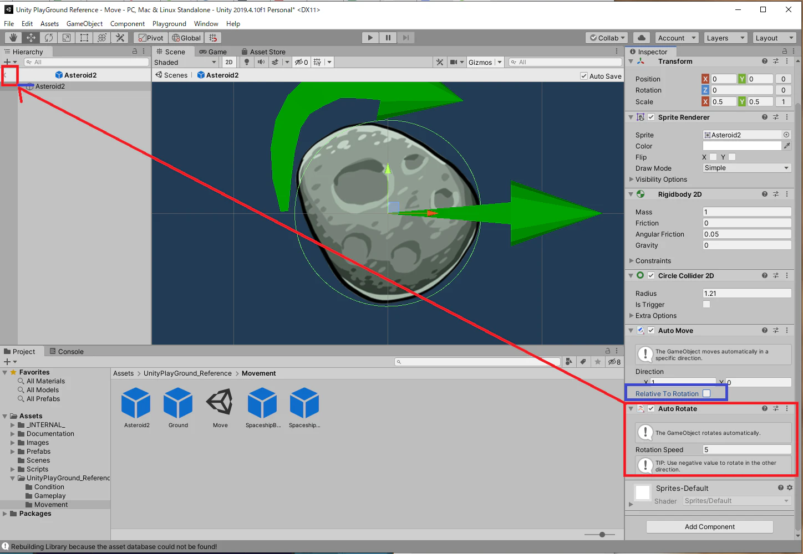Toggle Pivot handle position button

click(151, 38)
